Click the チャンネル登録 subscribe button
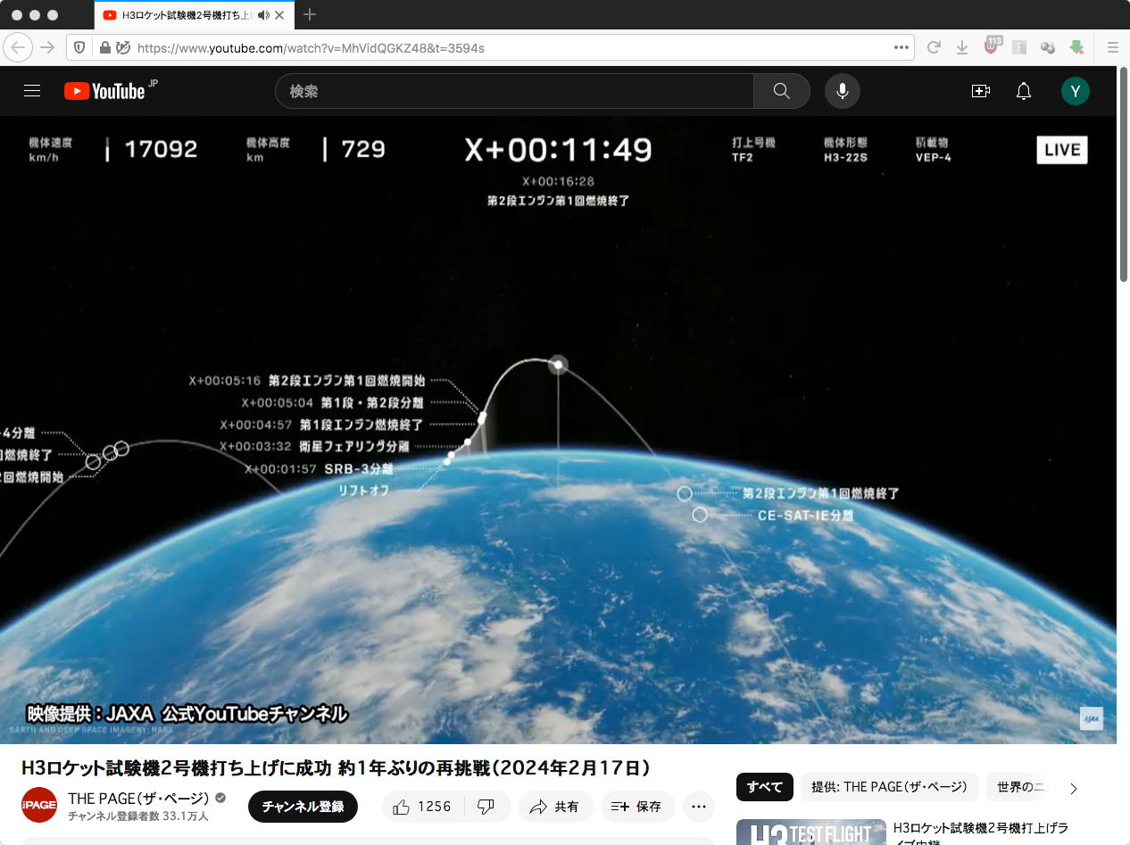The width and height of the screenshot is (1130, 845). [303, 807]
